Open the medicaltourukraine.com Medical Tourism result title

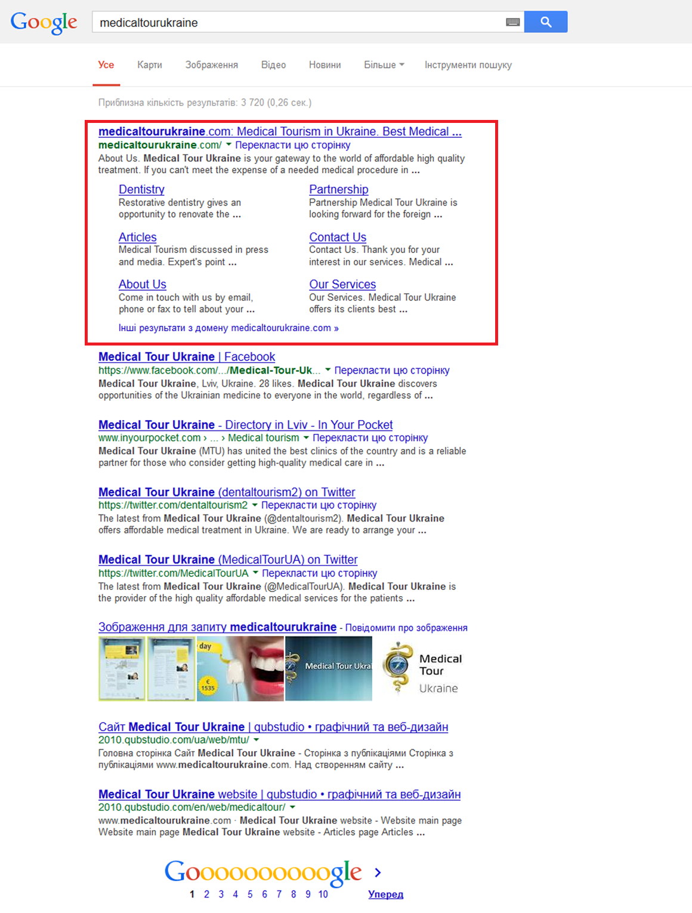[280, 131]
